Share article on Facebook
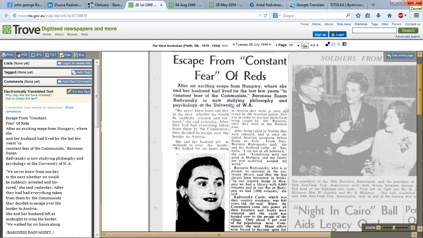The height and width of the screenshot is (238, 423). click(x=344, y=44)
